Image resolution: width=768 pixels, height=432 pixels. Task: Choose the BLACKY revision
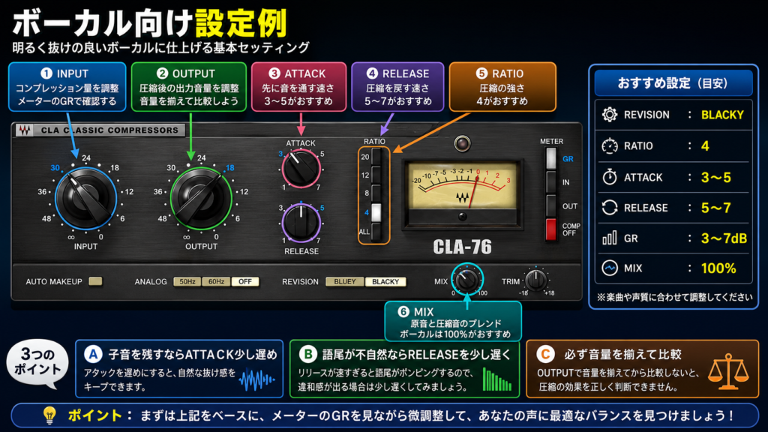click(385, 282)
